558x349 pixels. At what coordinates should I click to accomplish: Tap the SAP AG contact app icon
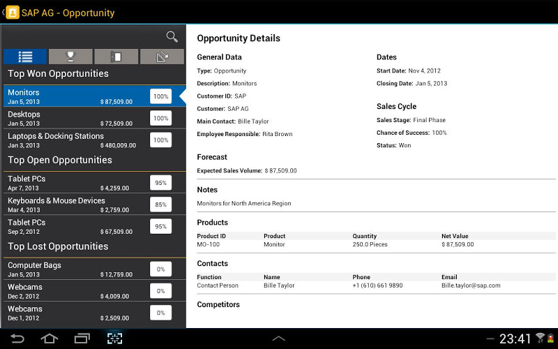point(13,13)
